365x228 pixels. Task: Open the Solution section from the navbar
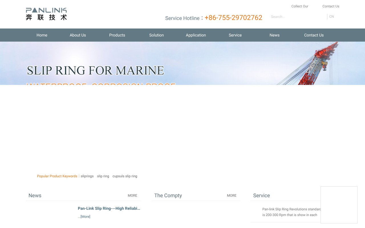click(156, 35)
